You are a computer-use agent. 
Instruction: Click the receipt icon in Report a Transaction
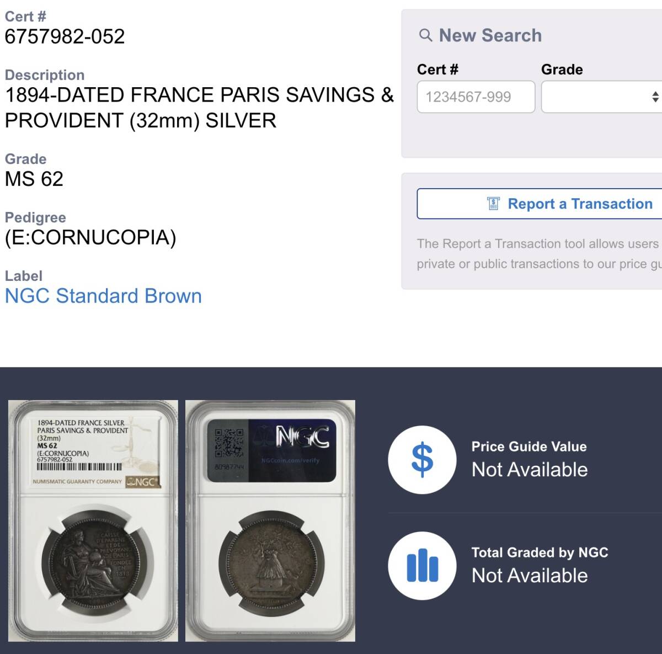[493, 204]
